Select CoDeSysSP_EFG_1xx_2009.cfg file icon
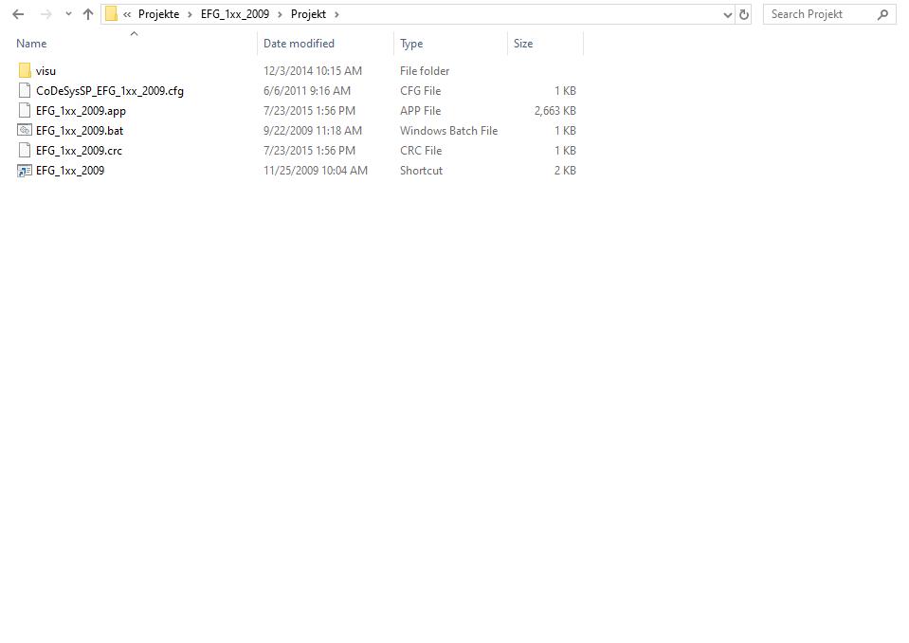909x643 pixels. click(25, 90)
